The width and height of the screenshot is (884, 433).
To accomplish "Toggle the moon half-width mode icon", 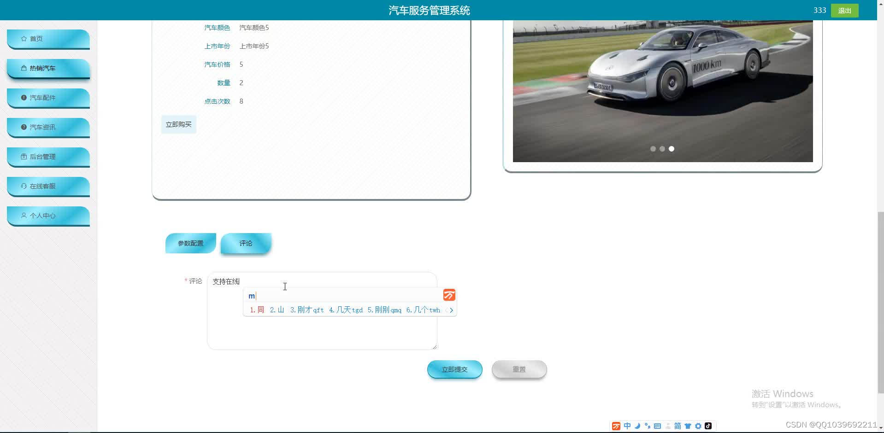I will [637, 426].
